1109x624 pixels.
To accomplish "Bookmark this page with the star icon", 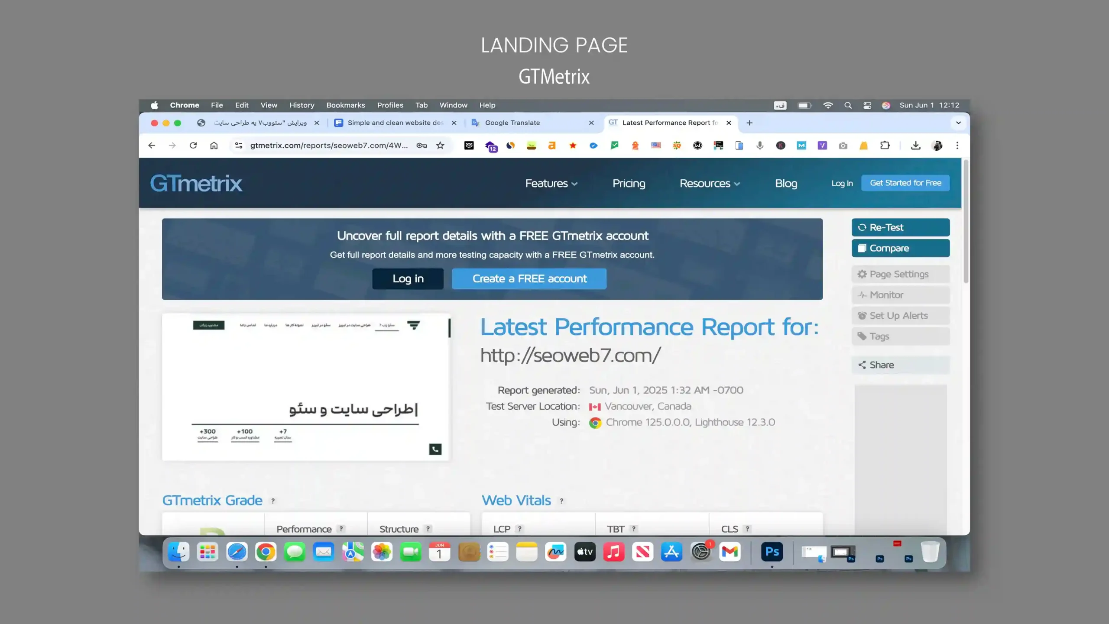I will [440, 145].
